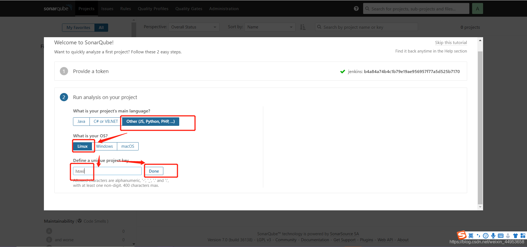527x247 pixels.
Task: Select Other (JS, Python, PHP, ...) language
Action: click(x=150, y=121)
